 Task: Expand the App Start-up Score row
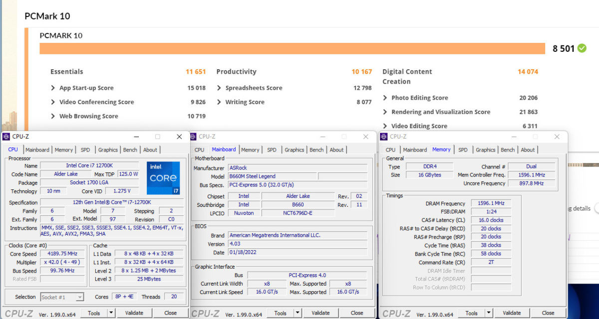53,88
